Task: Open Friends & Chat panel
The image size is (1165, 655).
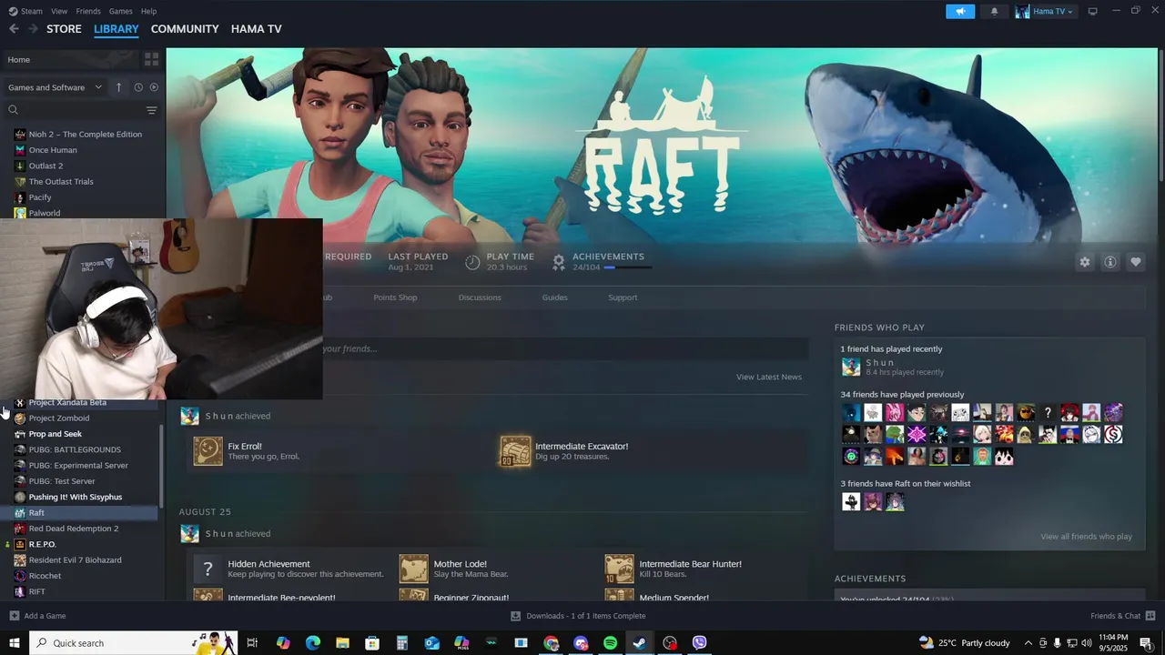Action: tap(1121, 616)
